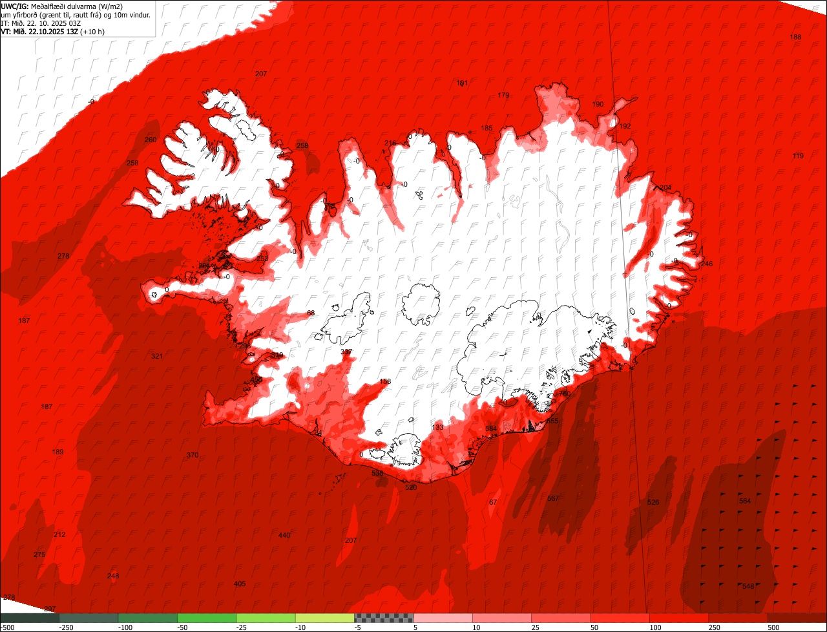Click the flux value '370' southwest of Reykjanes
The width and height of the screenshot is (827, 632).
[193, 456]
